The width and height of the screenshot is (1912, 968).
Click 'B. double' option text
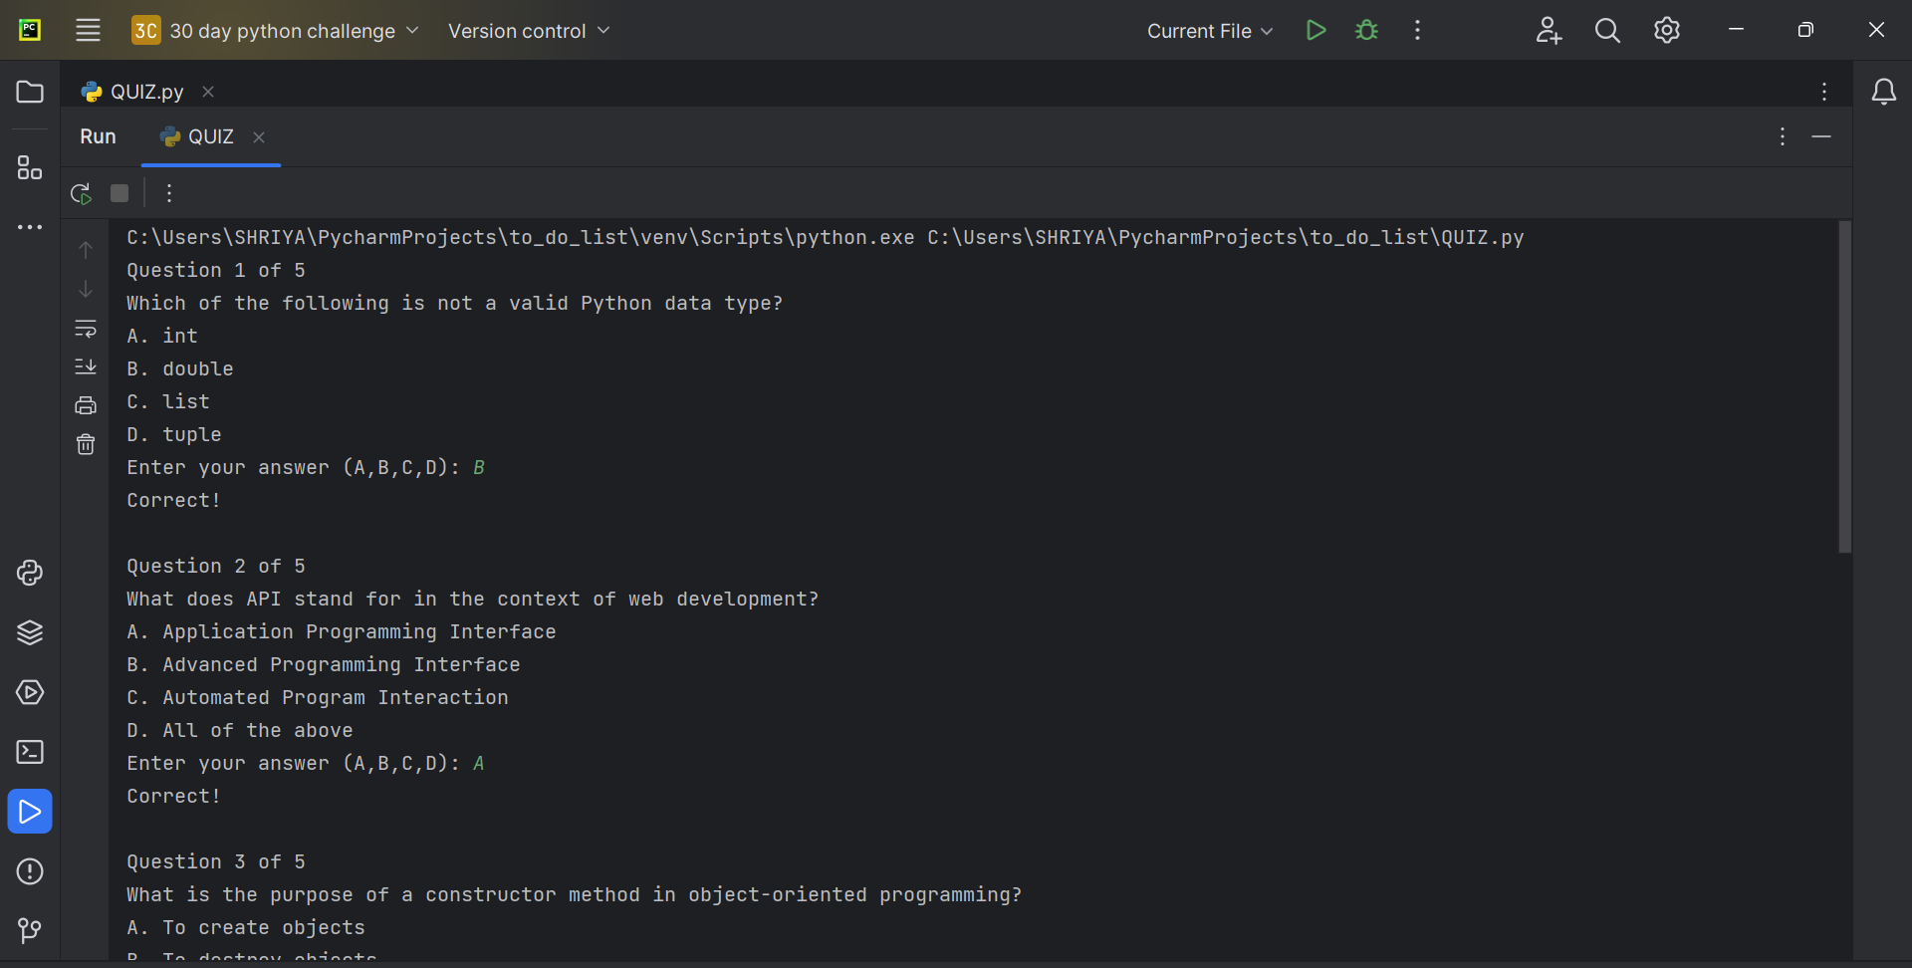click(180, 368)
